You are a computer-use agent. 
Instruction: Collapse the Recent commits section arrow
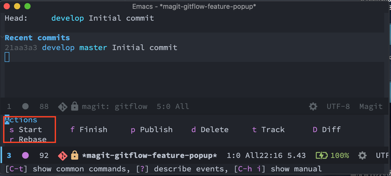pyautogui.click(x=2, y=37)
